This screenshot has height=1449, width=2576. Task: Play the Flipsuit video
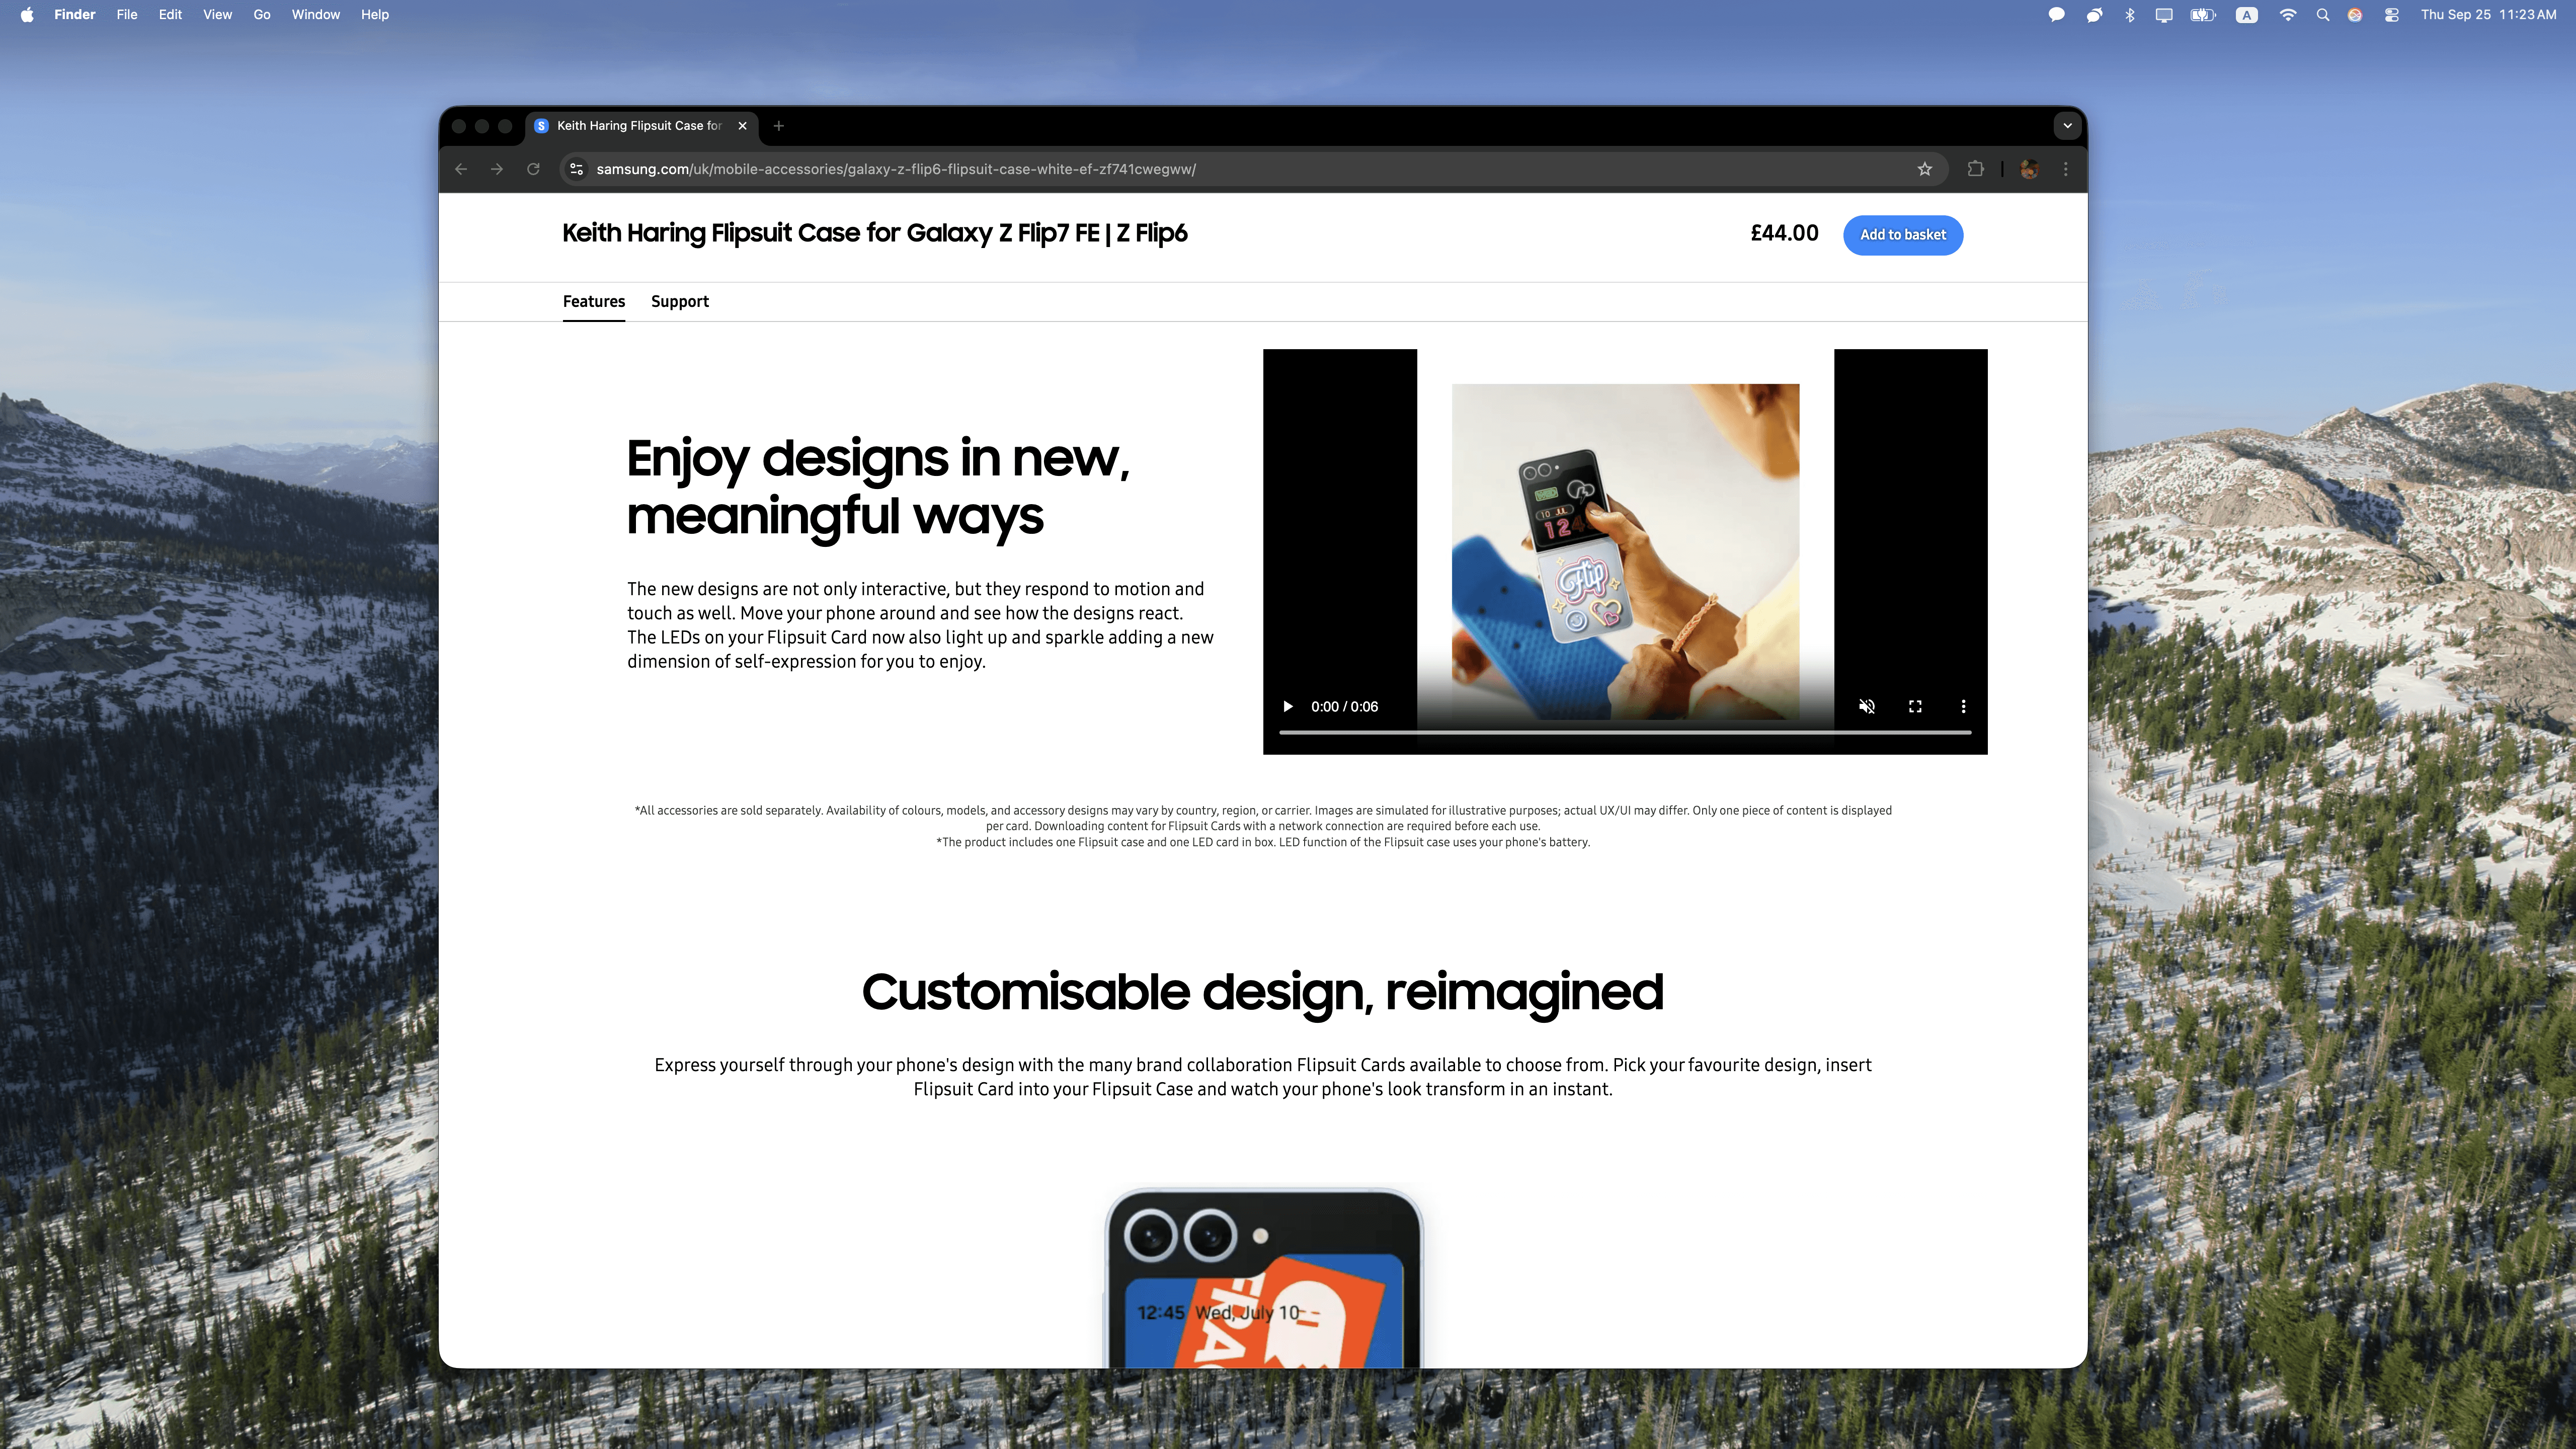(1288, 707)
